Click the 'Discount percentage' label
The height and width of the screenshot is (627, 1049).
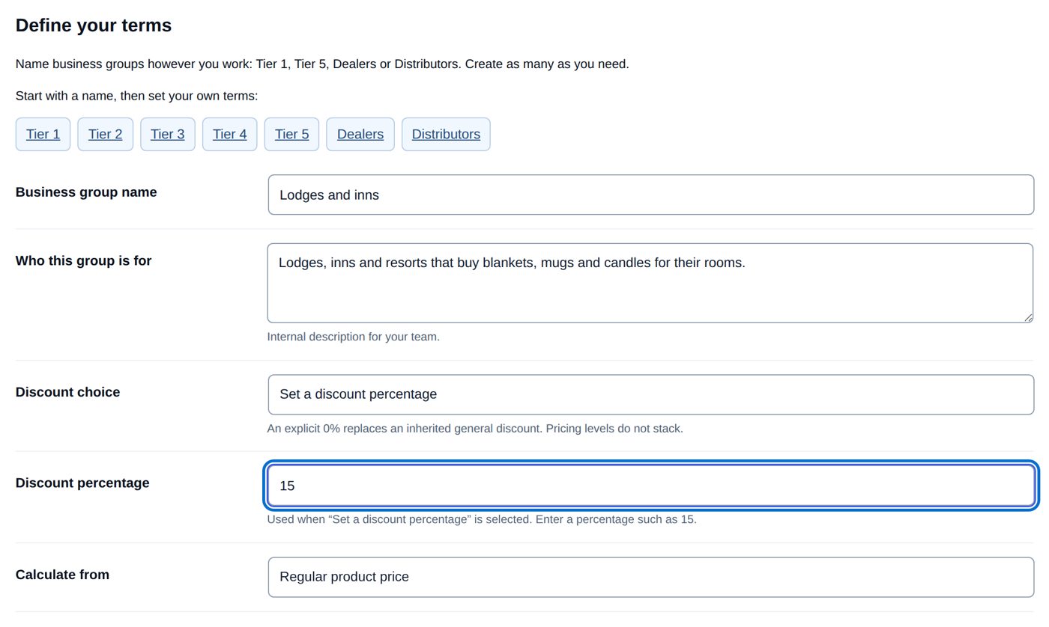[x=82, y=483]
